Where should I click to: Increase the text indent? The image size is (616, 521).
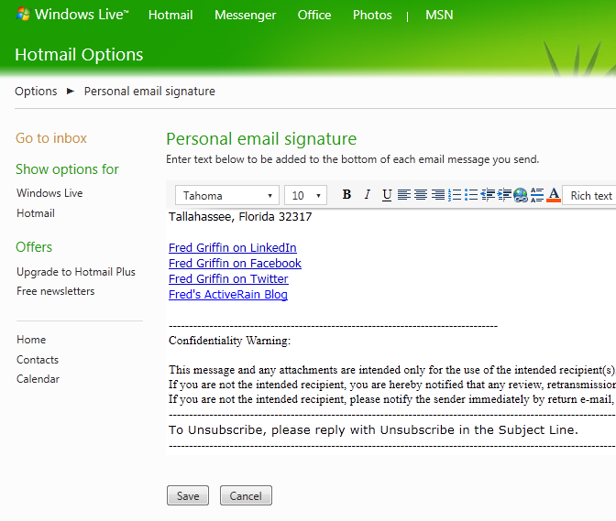[x=504, y=195]
